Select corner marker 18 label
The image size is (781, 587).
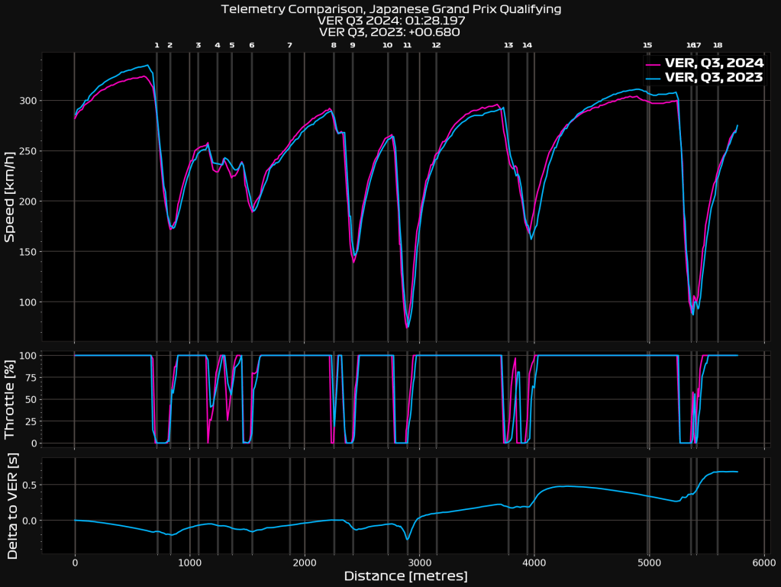coord(718,45)
